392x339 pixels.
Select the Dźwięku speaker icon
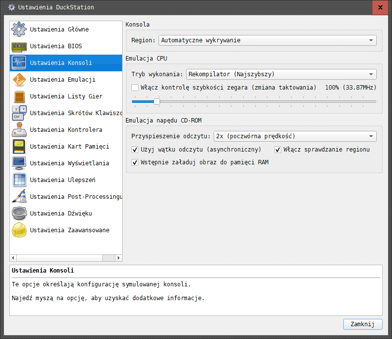(x=19, y=214)
